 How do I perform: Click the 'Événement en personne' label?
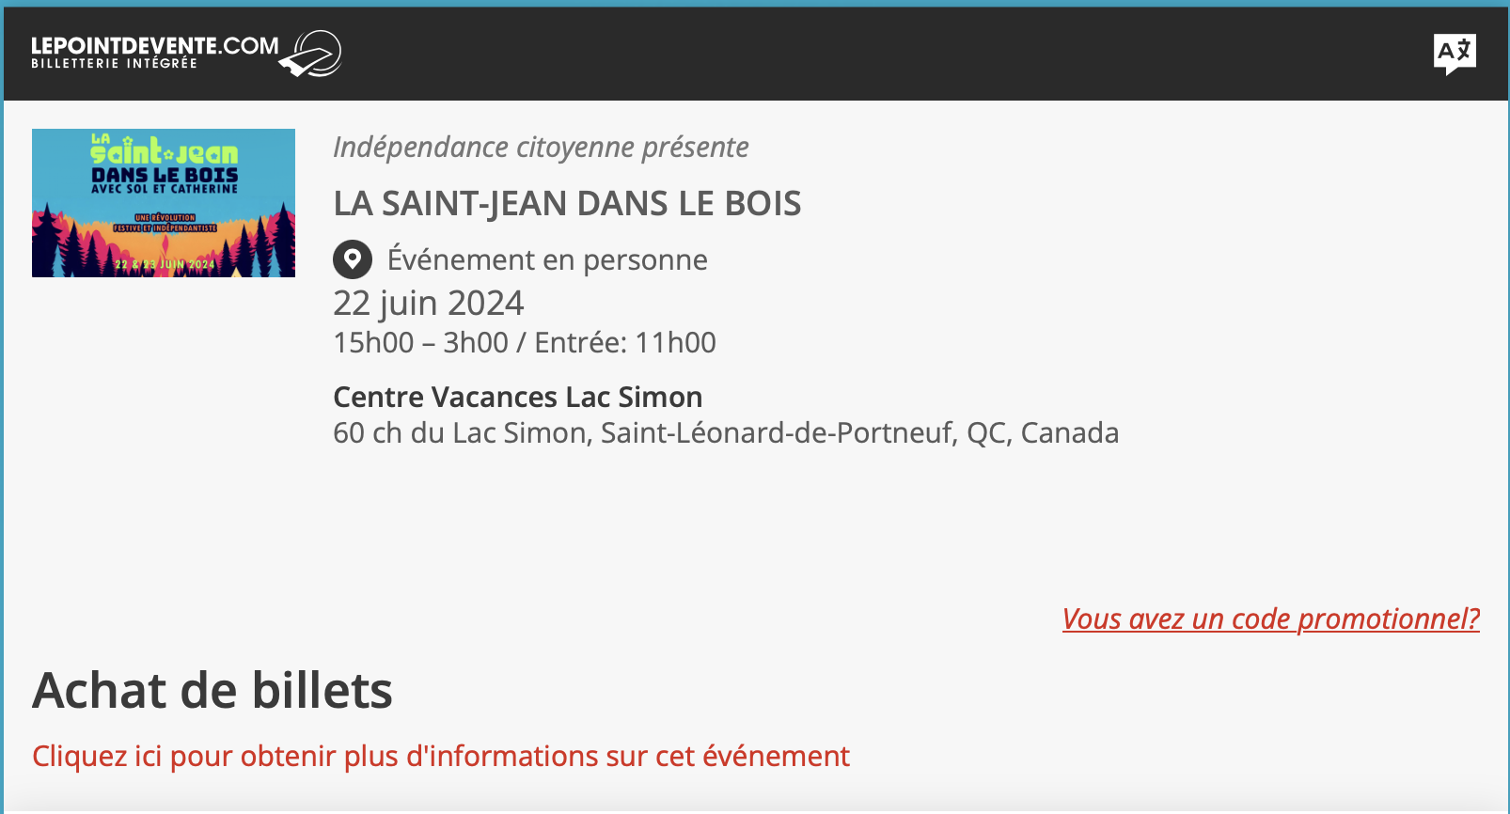pos(546,259)
